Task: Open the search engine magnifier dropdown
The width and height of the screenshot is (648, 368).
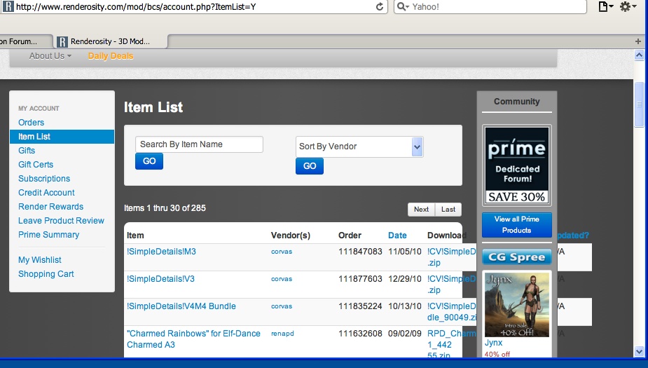Action: (x=403, y=6)
